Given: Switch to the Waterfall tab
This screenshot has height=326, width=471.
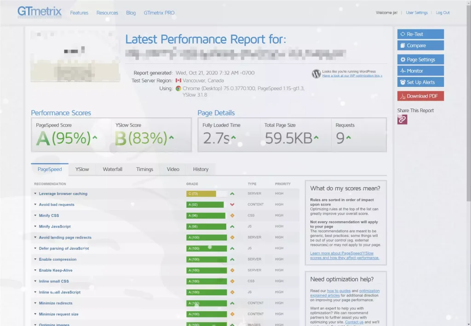Looking at the screenshot, I should [113, 169].
